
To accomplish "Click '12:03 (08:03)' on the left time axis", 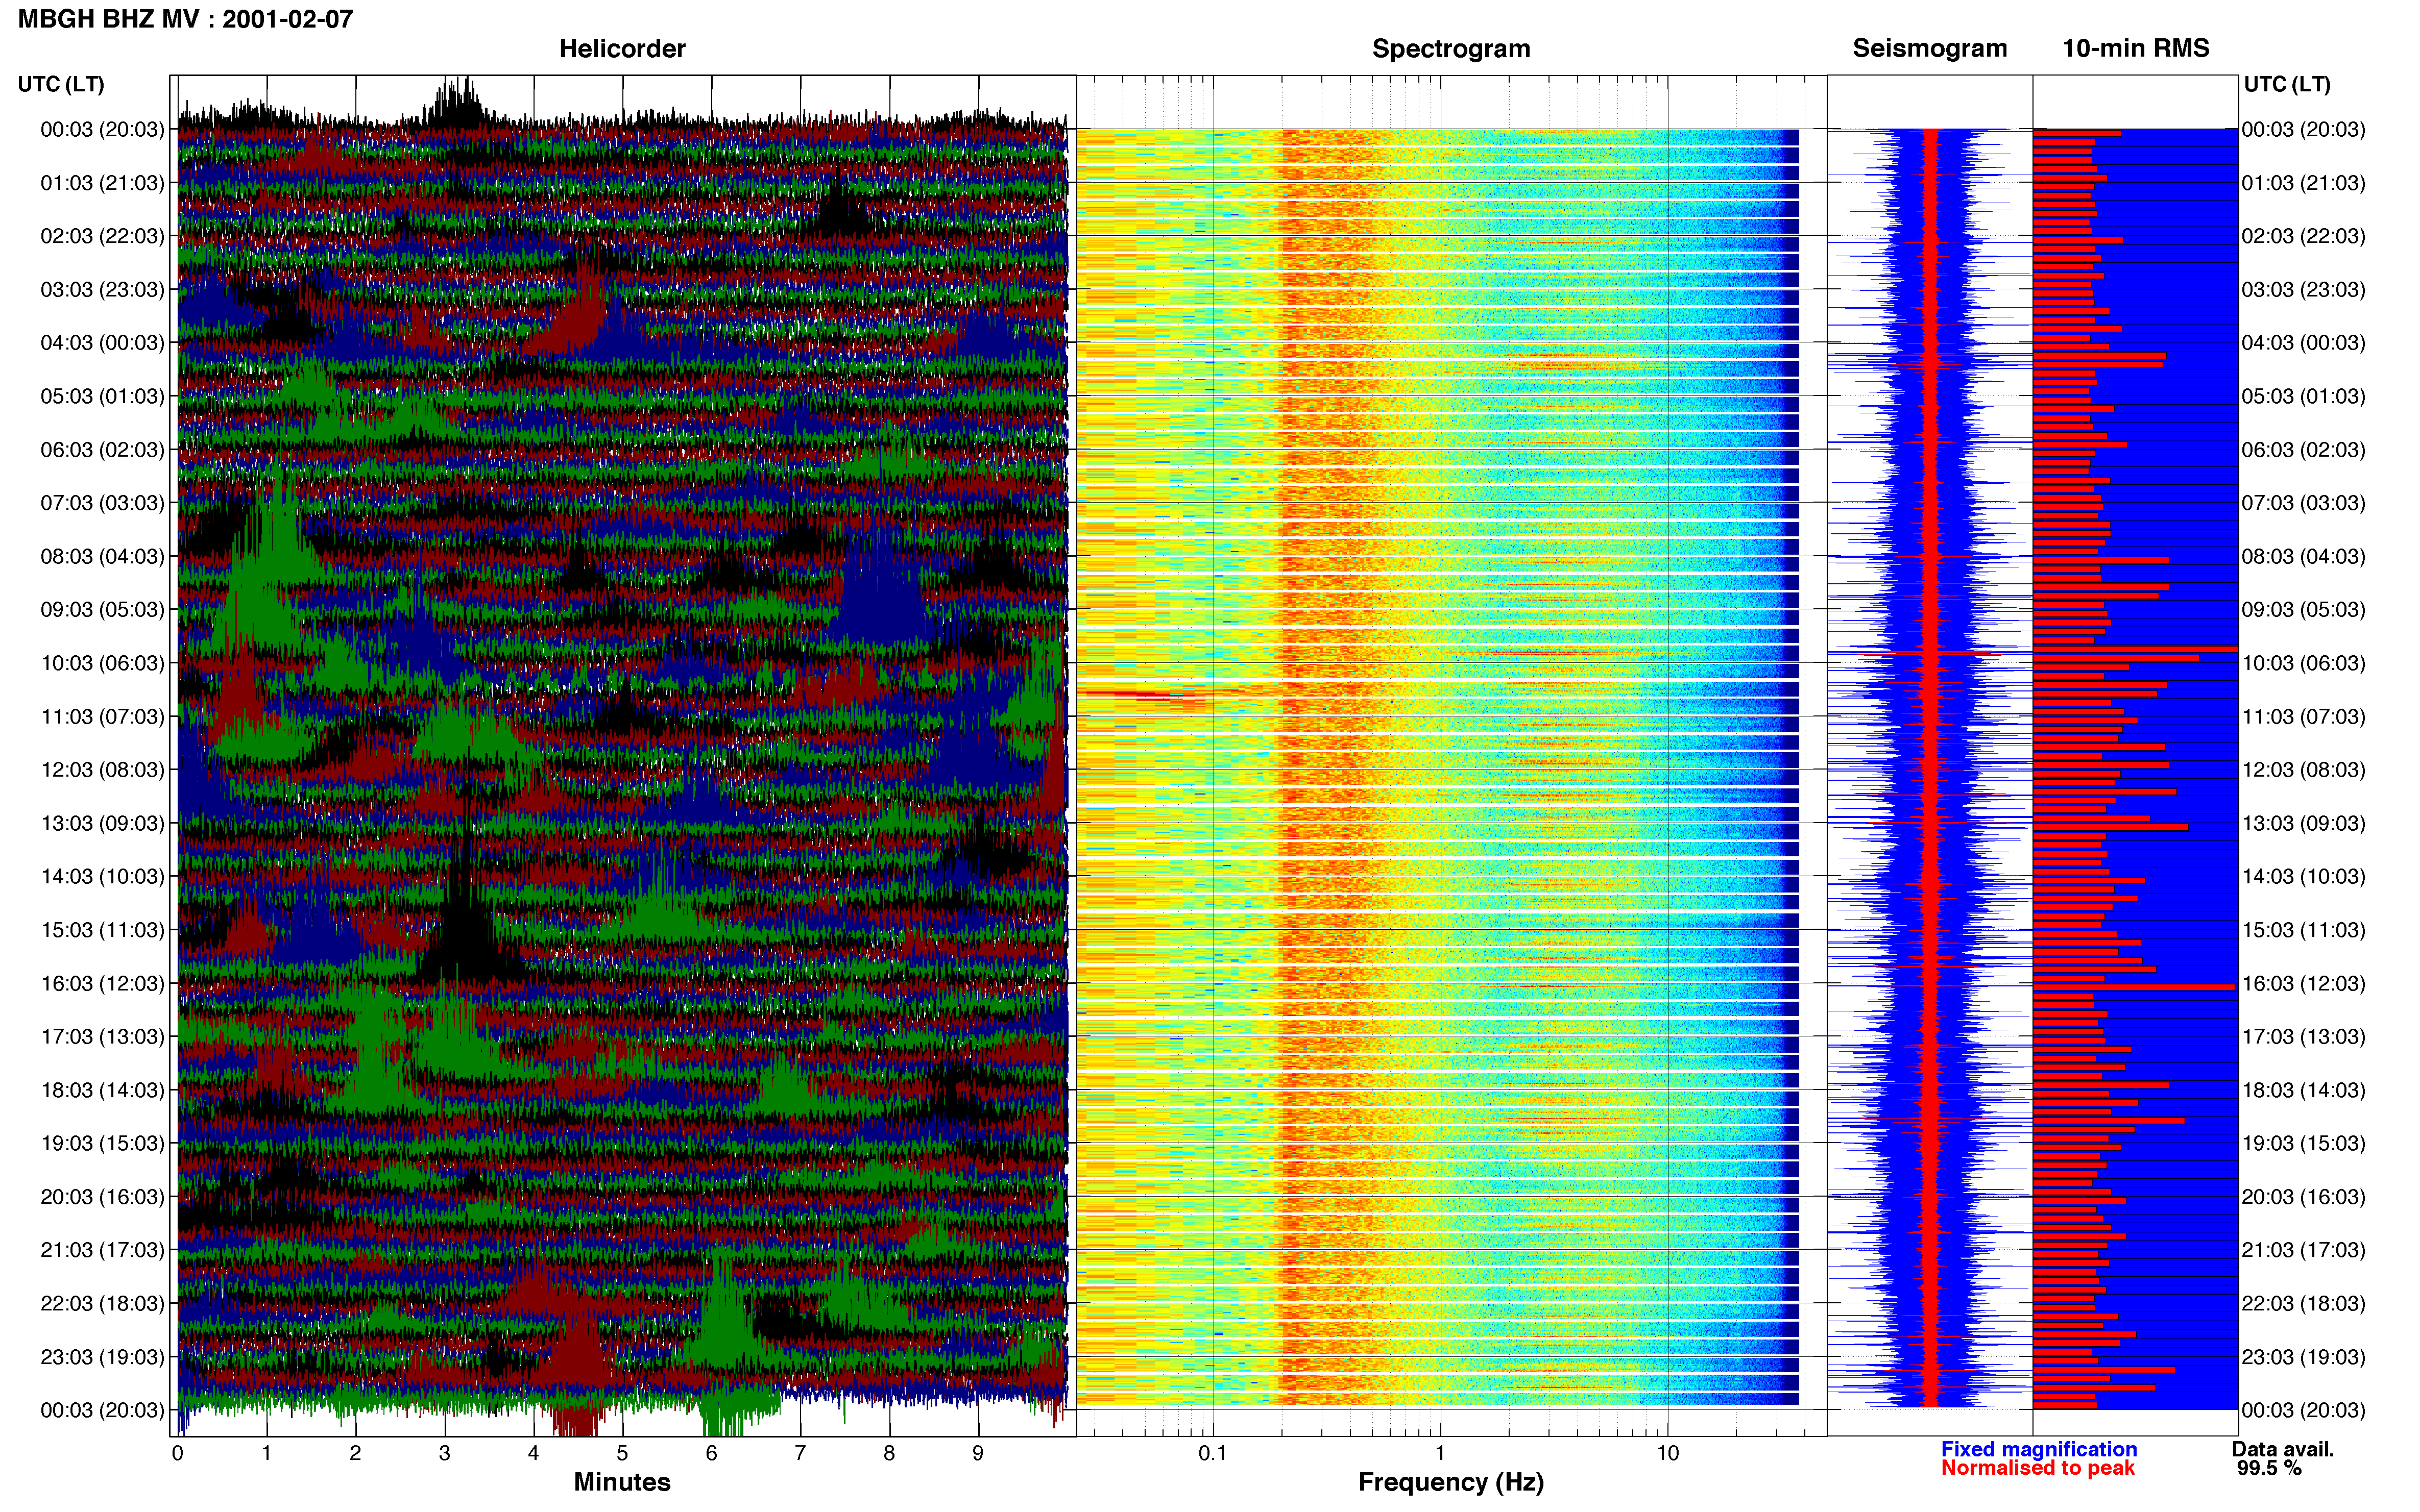I will pos(102,770).
